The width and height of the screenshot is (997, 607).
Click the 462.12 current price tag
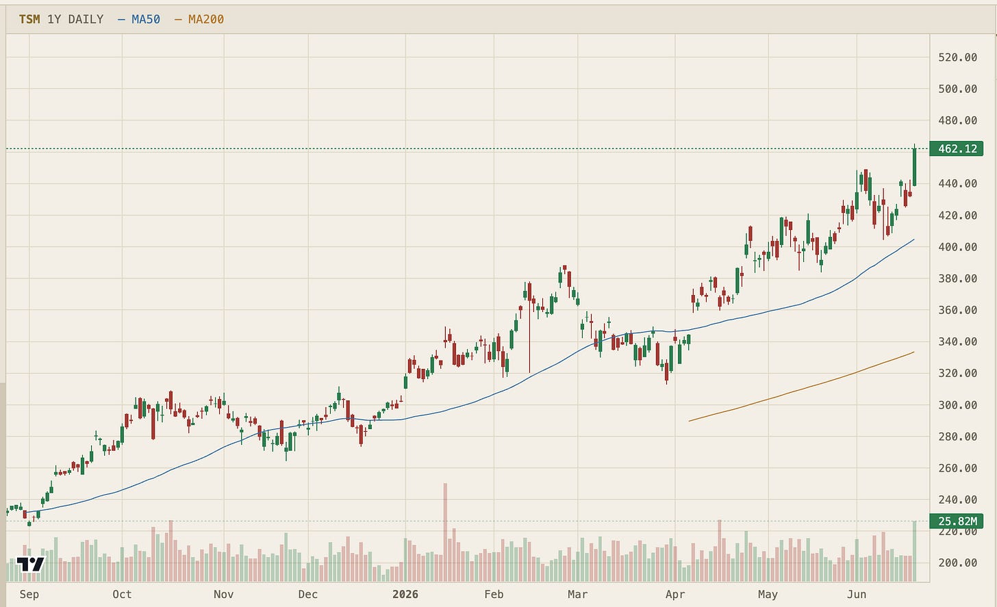[x=957, y=148]
